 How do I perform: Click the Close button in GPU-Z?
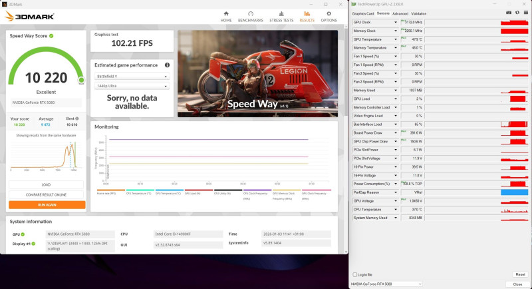[517, 284]
